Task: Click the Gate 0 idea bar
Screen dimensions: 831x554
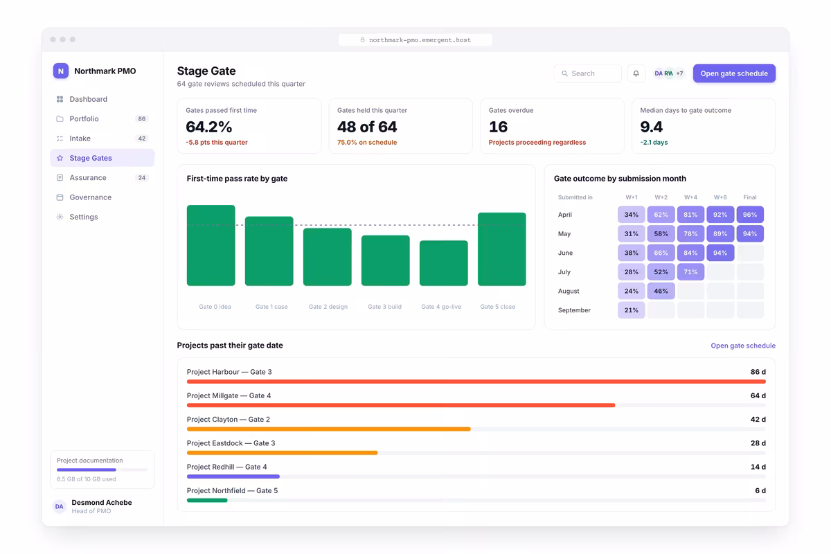Action: (x=211, y=245)
